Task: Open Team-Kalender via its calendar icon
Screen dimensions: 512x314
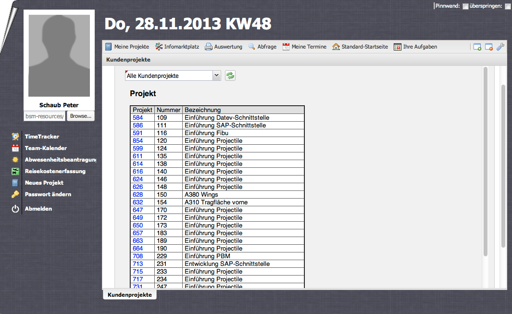Action: coord(15,148)
